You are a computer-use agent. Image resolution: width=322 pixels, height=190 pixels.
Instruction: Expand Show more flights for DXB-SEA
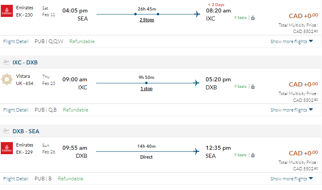[x=291, y=179]
